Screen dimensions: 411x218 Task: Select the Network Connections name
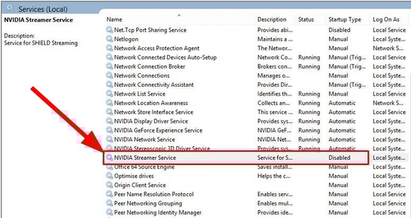tap(142, 76)
